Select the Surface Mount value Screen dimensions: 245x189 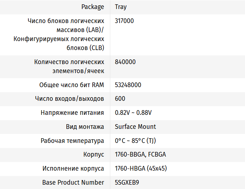tap(135, 127)
